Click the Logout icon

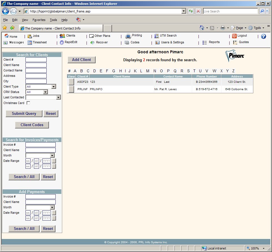[234, 36]
